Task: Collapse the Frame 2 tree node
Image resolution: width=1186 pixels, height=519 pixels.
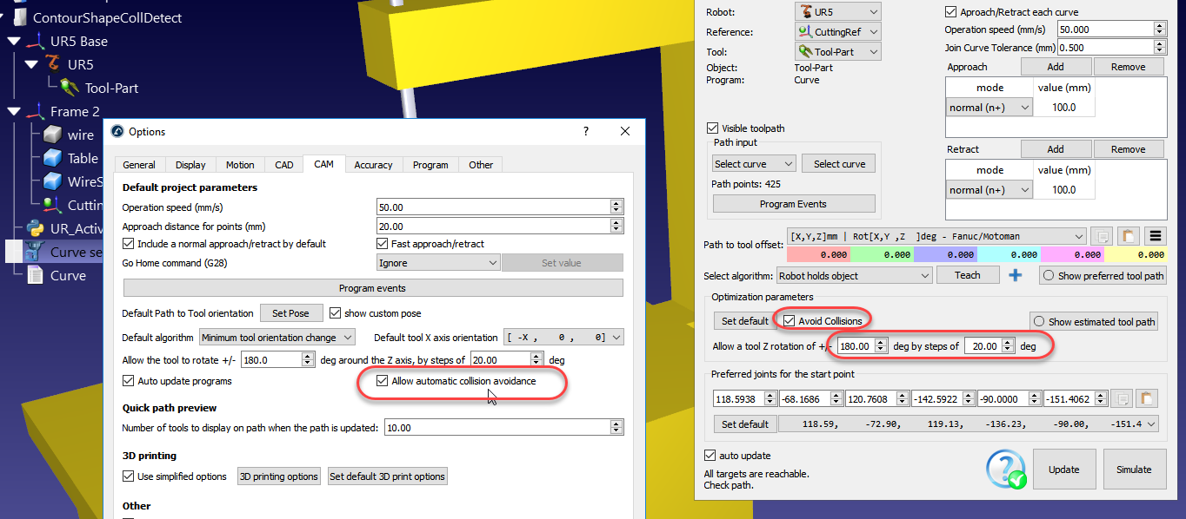Action: point(14,111)
